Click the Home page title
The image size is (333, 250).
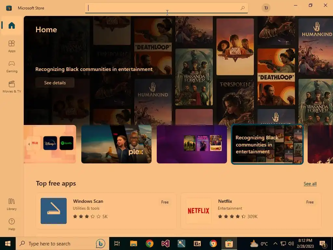point(46,30)
